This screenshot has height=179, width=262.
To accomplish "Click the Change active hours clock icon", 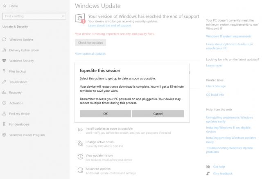I will pos(80,143).
